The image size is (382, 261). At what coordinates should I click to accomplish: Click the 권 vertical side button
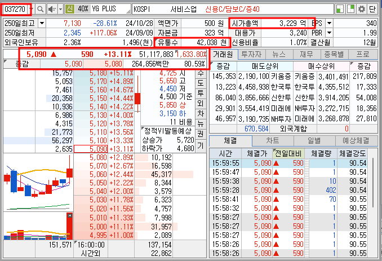click(x=200, y=134)
